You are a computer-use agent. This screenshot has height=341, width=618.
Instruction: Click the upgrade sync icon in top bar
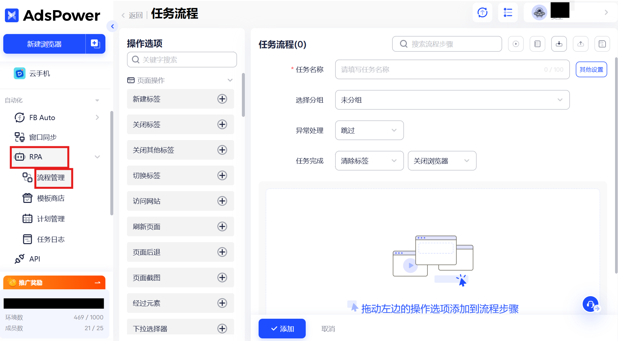coord(482,12)
